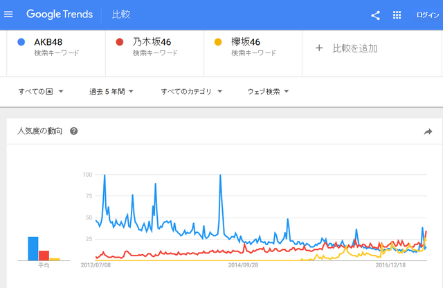Click the ログイン button
This screenshot has width=443, height=288.
(x=428, y=15)
